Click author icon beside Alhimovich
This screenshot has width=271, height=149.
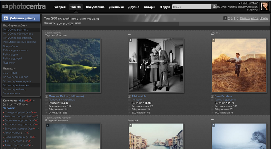pos(130,96)
